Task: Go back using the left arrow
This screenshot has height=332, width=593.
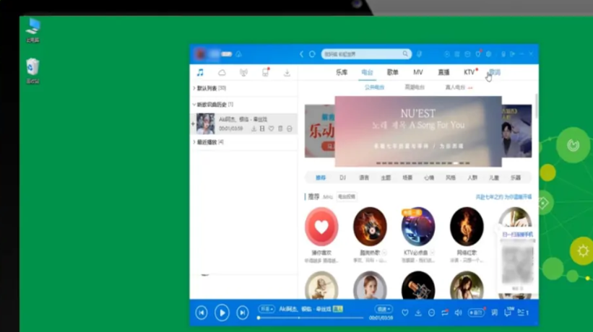Action: [301, 54]
